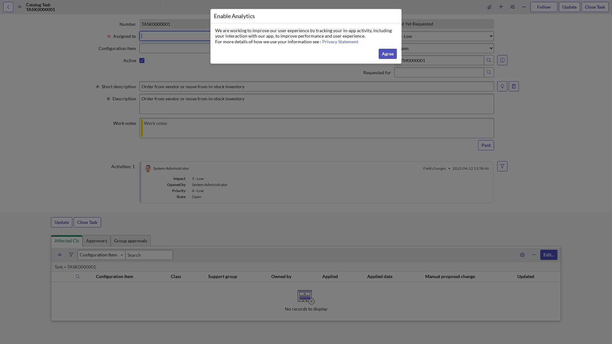
Task: Click the Requested for search icon
Action: click(489, 72)
